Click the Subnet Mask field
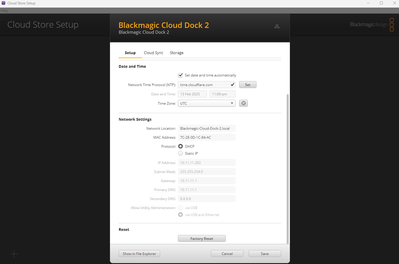 click(207, 172)
